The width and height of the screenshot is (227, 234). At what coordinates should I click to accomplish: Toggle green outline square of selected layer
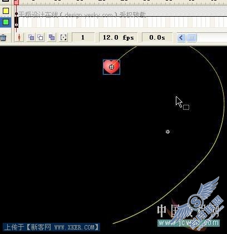click(6, 22)
